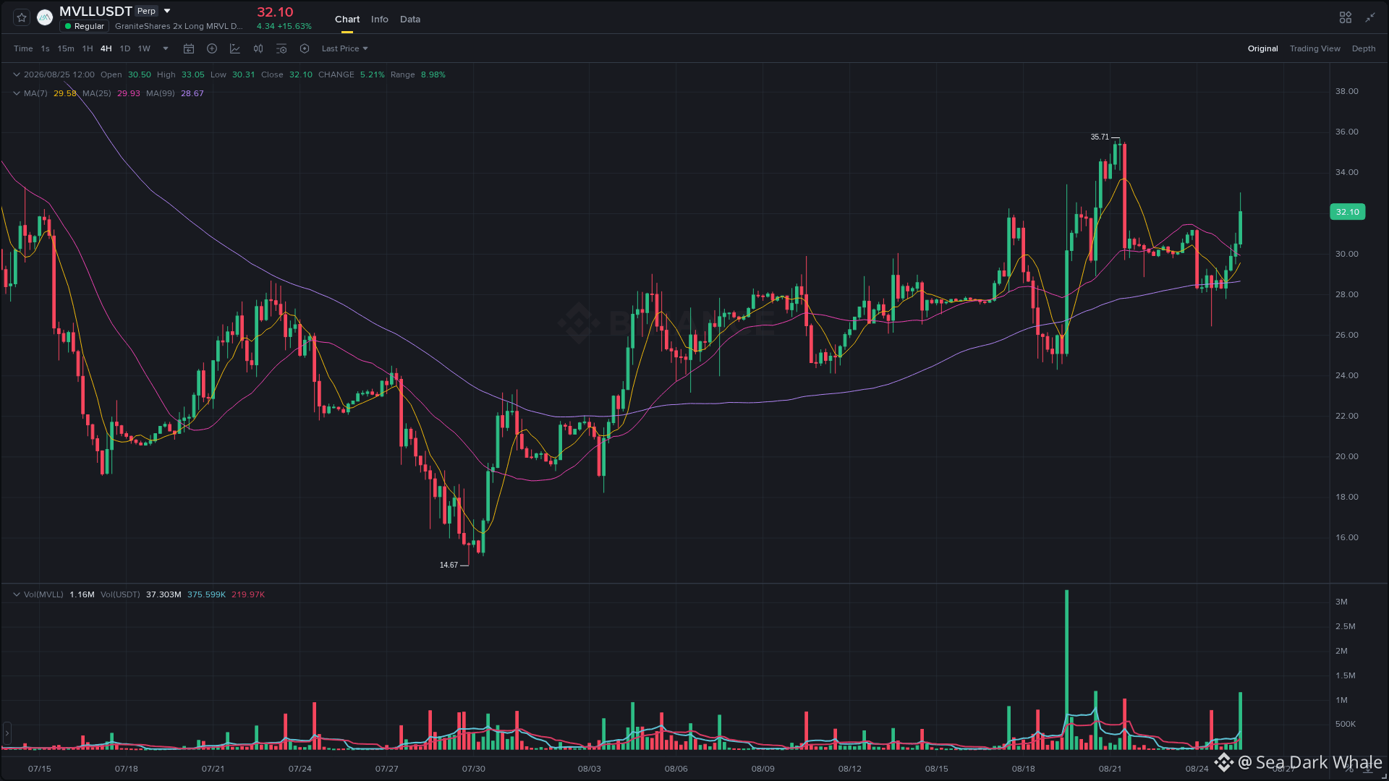1389x781 pixels.
Task: Click the GraniteShares 2x Long MRVL description
Action: (179, 26)
